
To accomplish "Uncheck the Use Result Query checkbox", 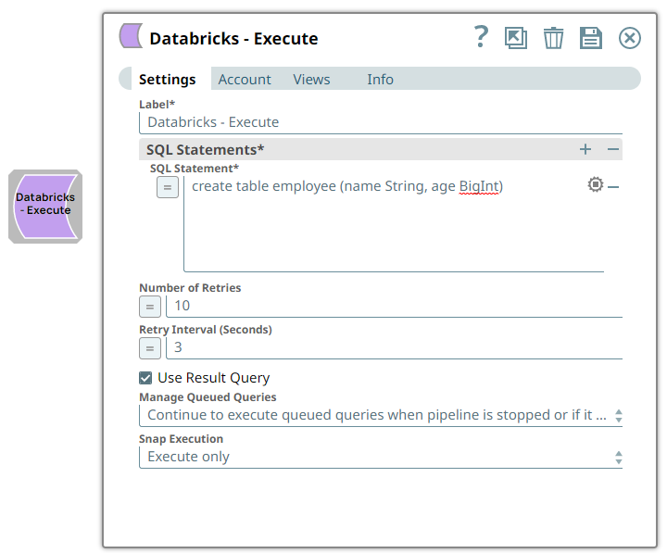I will [x=145, y=378].
